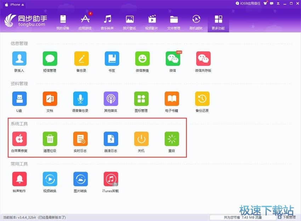Image resolution: width=301 pixels, height=221 pixels.
Task: Open 语音备忘录 voice memos
Action: tap(80, 99)
